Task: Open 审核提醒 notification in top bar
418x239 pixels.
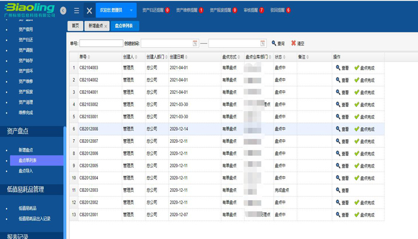Action: click(x=254, y=10)
